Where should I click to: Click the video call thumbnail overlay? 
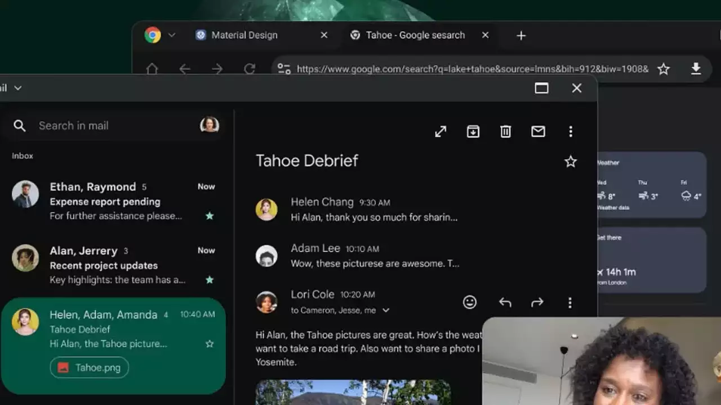tap(602, 361)
